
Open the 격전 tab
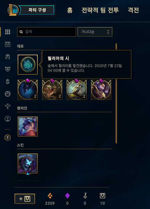point(133,10)
